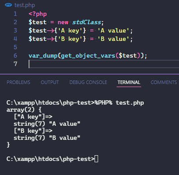
Task: Click the 'B key' string in code
Action: click(x=70, y=39)
